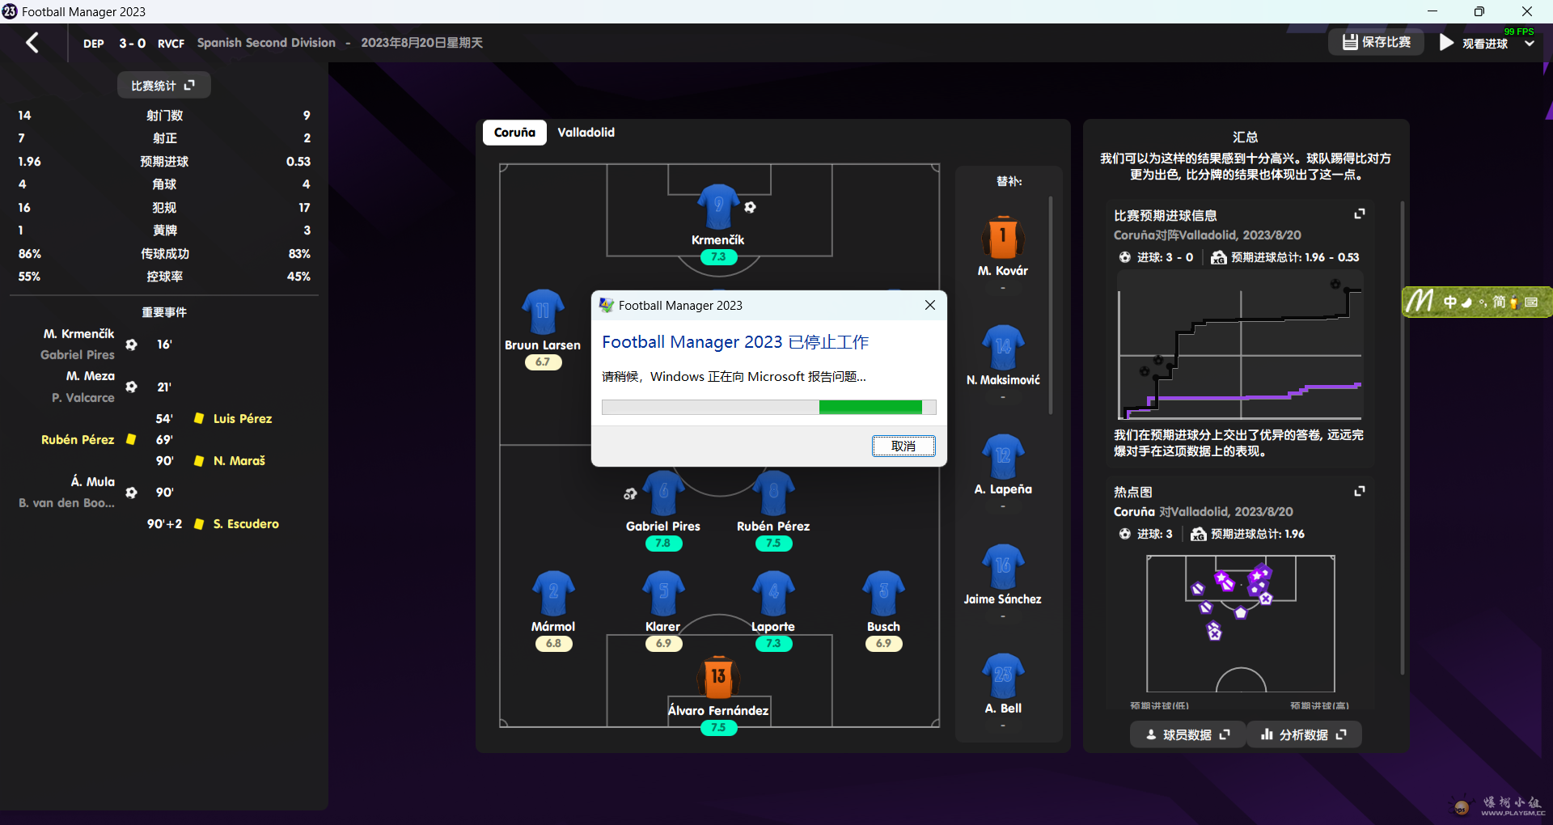The height and width of the screenshot is (825, 1553).
Task: Open match statistics pop-out button
Action: click(x=163, y=85)
